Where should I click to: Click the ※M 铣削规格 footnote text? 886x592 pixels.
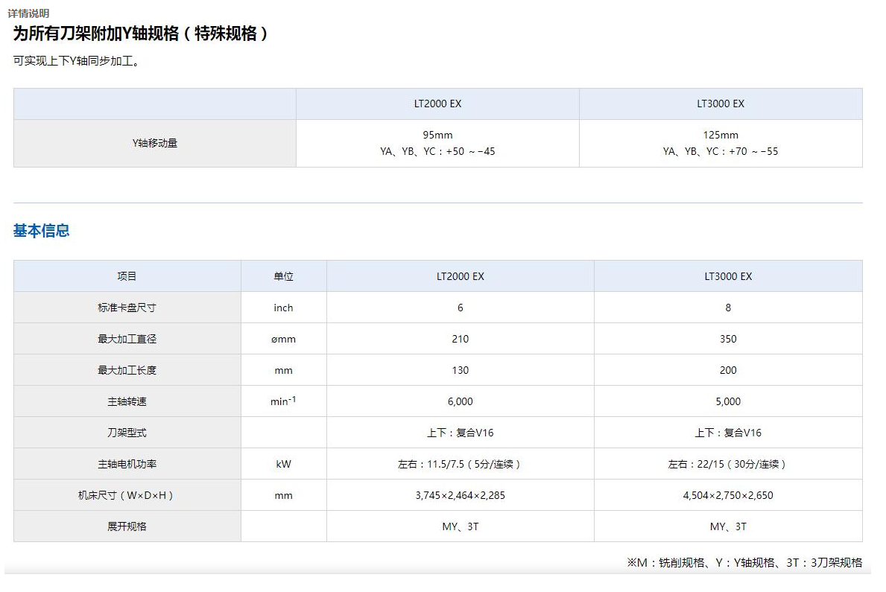tap(744, 563)
